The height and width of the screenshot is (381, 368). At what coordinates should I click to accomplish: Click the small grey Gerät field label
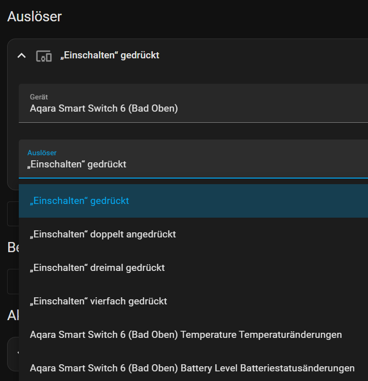click(39, 97)
